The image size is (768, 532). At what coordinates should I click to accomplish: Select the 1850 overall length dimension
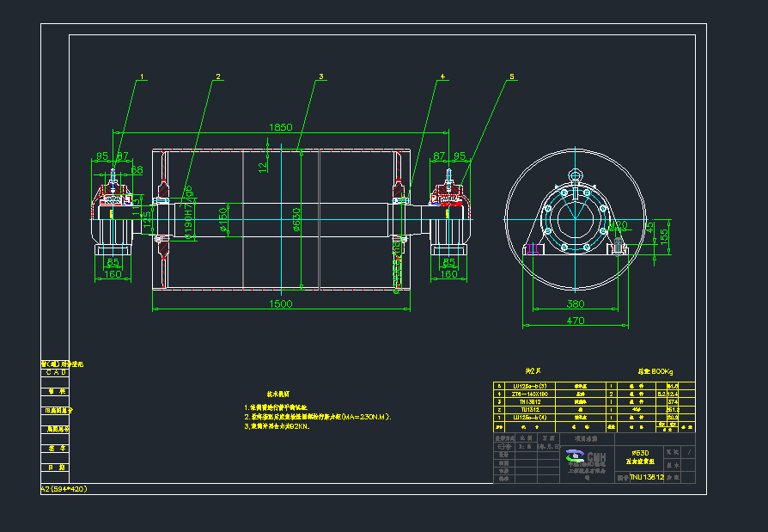[281, 126]
